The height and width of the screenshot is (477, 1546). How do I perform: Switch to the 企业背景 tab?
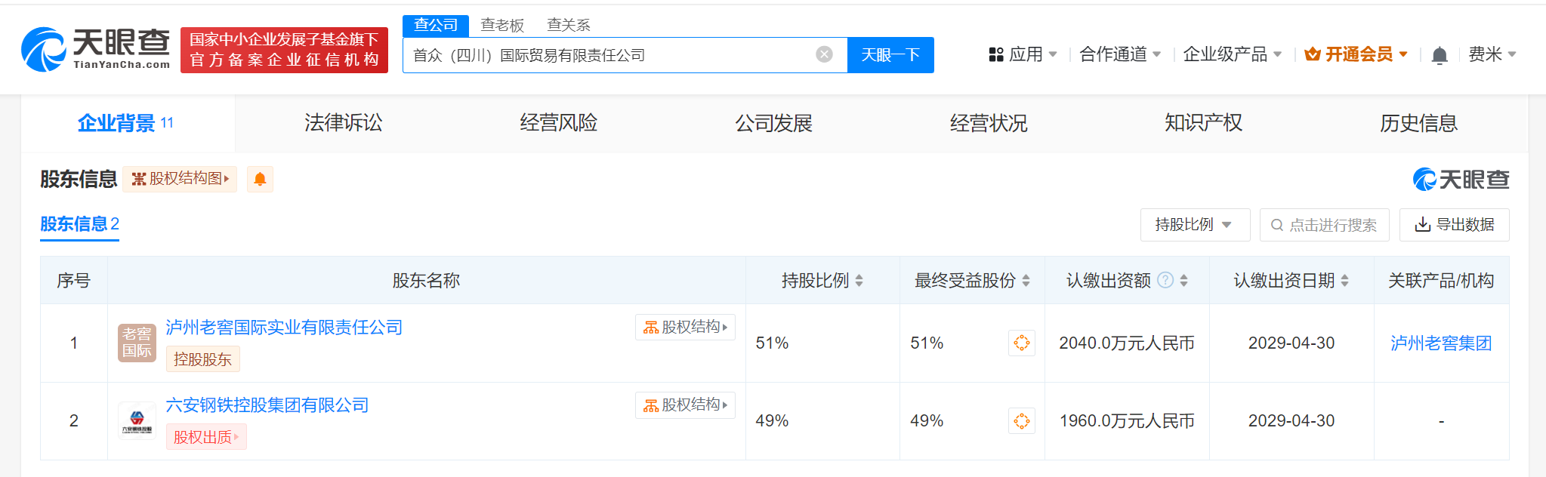point(127,123)
